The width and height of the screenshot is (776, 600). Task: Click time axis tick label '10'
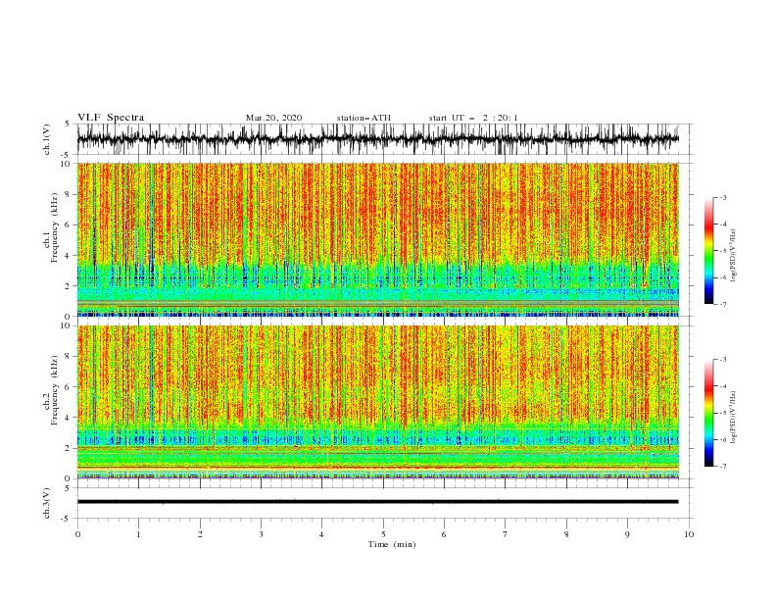(689, 534)
